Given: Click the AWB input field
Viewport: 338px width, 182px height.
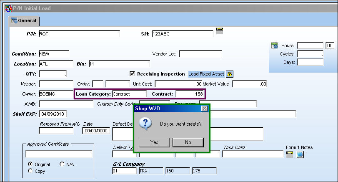Looking at the screenshot, I should click(x=66, y=104).
